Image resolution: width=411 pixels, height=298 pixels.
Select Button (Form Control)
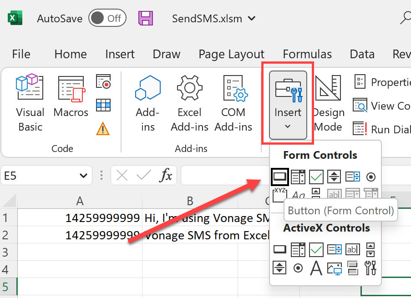pyautogui.click(x=280, y=177)
